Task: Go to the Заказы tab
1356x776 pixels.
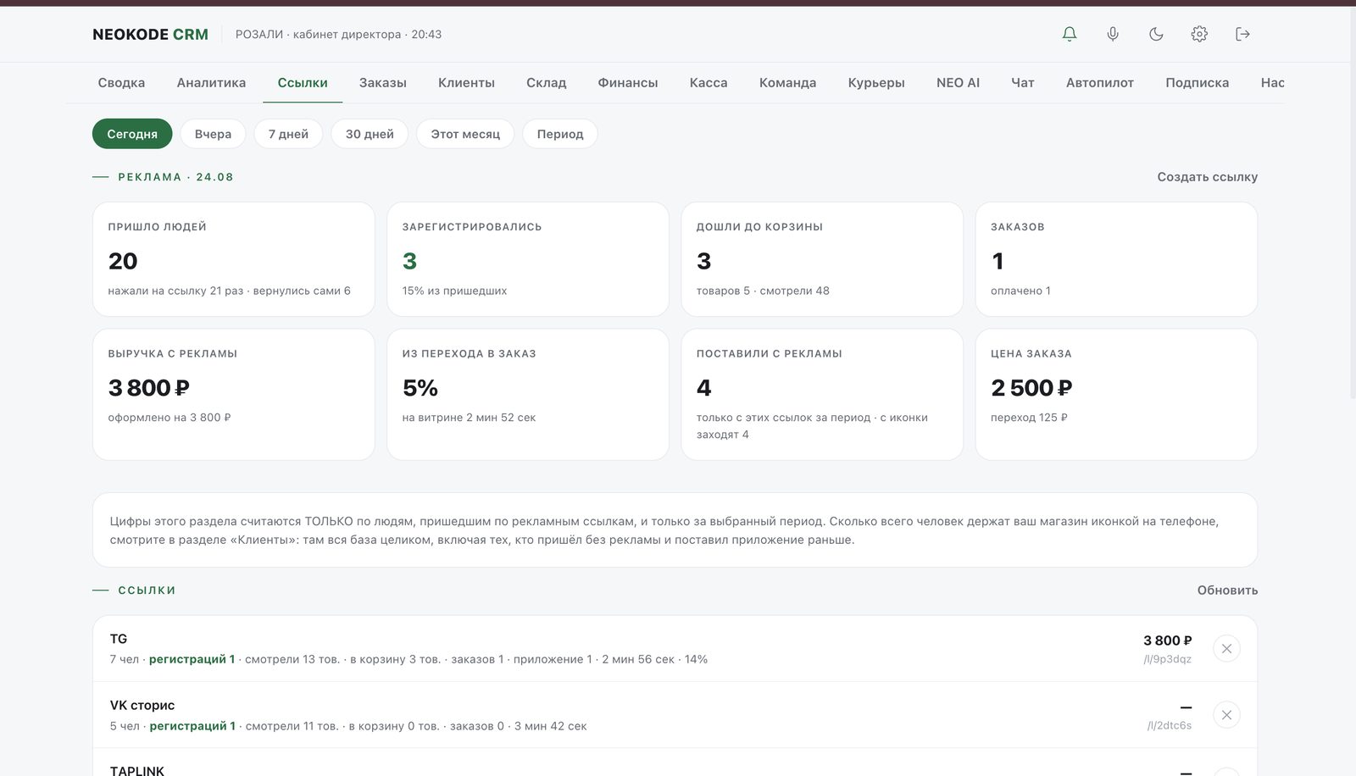Action: tap(382, 82)
